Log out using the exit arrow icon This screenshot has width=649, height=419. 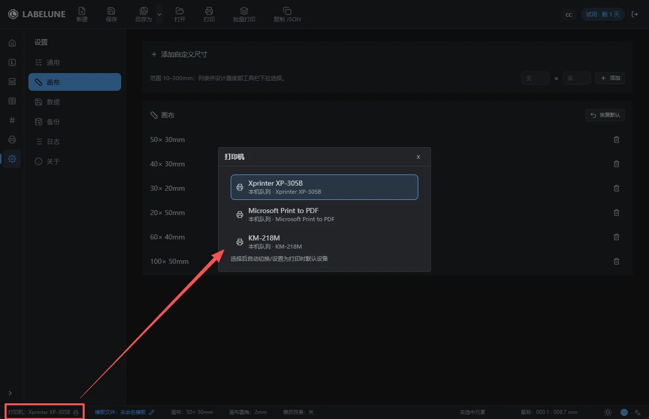point(634,14)
